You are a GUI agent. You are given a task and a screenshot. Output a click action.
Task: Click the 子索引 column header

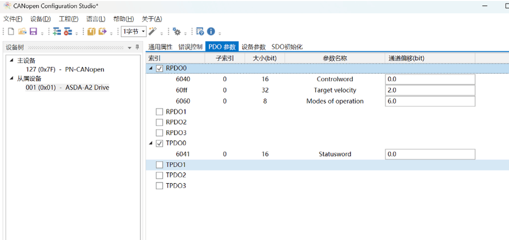coord(225,58)
